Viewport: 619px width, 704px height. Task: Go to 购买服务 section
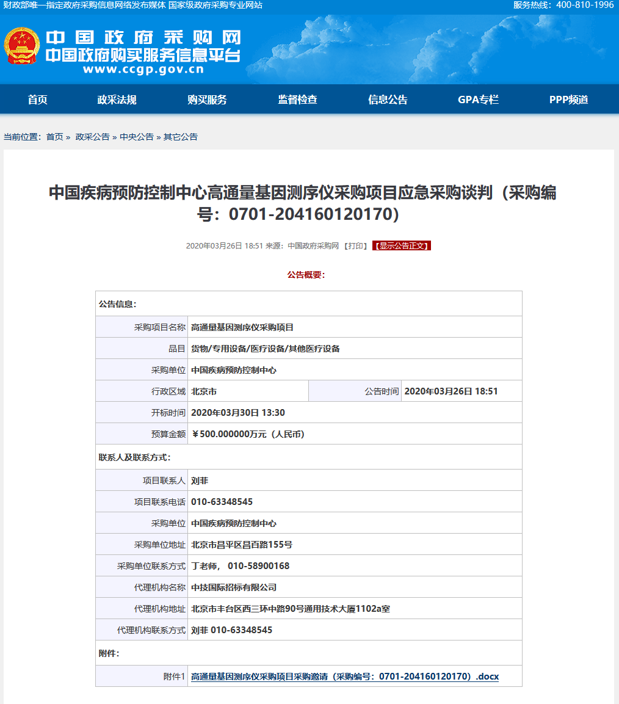(207, 100)
